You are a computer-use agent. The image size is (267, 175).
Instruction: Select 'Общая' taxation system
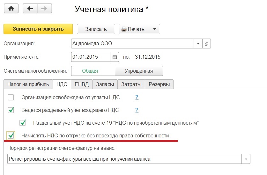[93, 71]
